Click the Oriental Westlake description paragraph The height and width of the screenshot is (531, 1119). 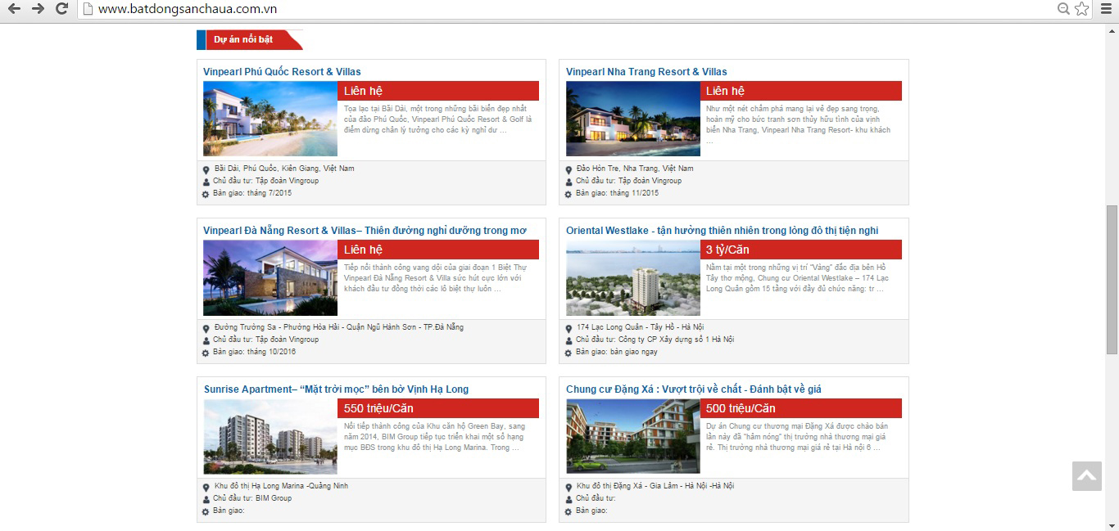tap(797, 278)
